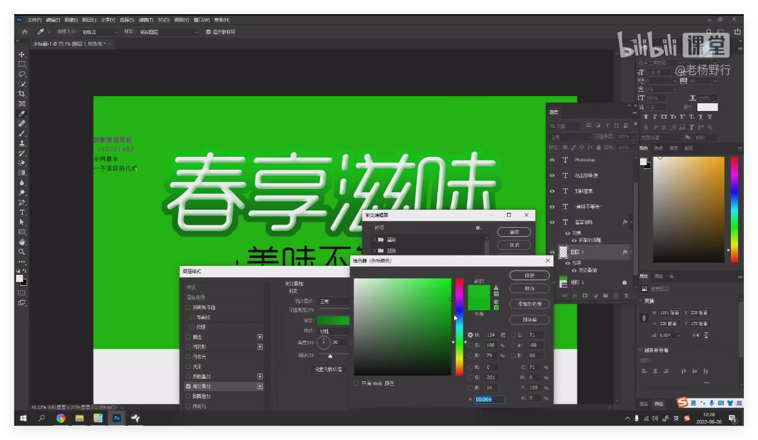
Task: Click the add layer style fx icon
Action: click(x=575, y=295)
